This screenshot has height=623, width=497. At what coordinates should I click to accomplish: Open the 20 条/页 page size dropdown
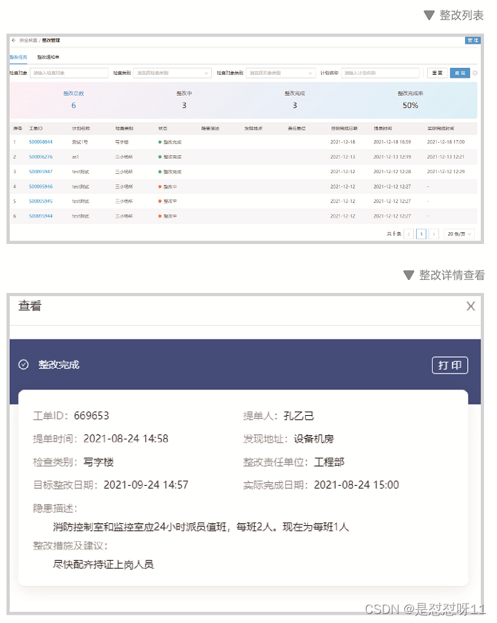(x=460, y=234)
